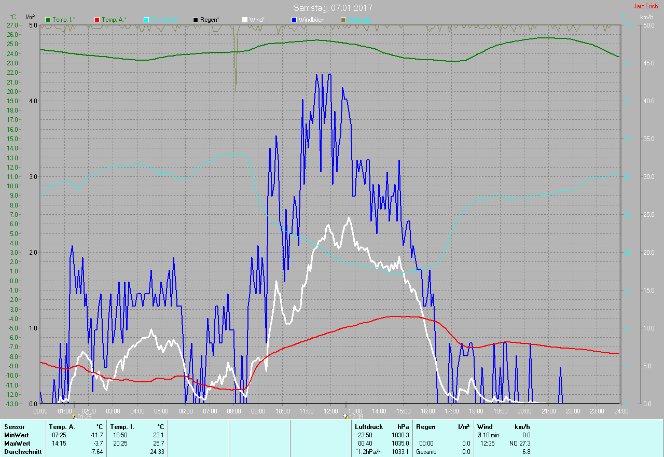The image size is (664, 457).
Task: Click the black Regen legend square
Action: click(x=196, y=20)
